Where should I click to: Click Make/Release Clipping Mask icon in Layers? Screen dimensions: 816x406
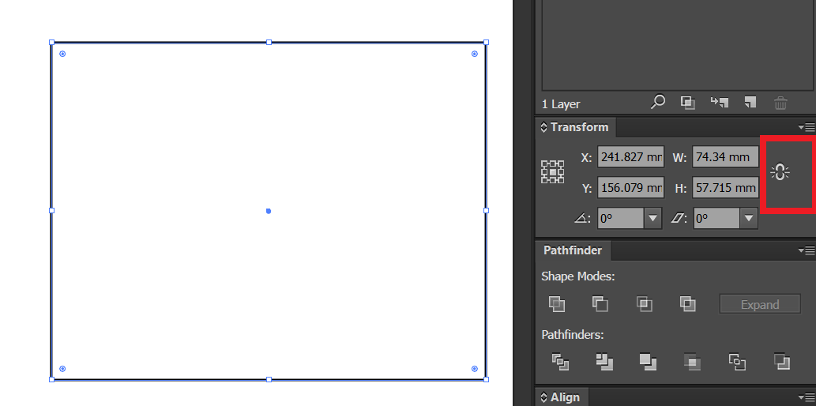click(688, 103)
